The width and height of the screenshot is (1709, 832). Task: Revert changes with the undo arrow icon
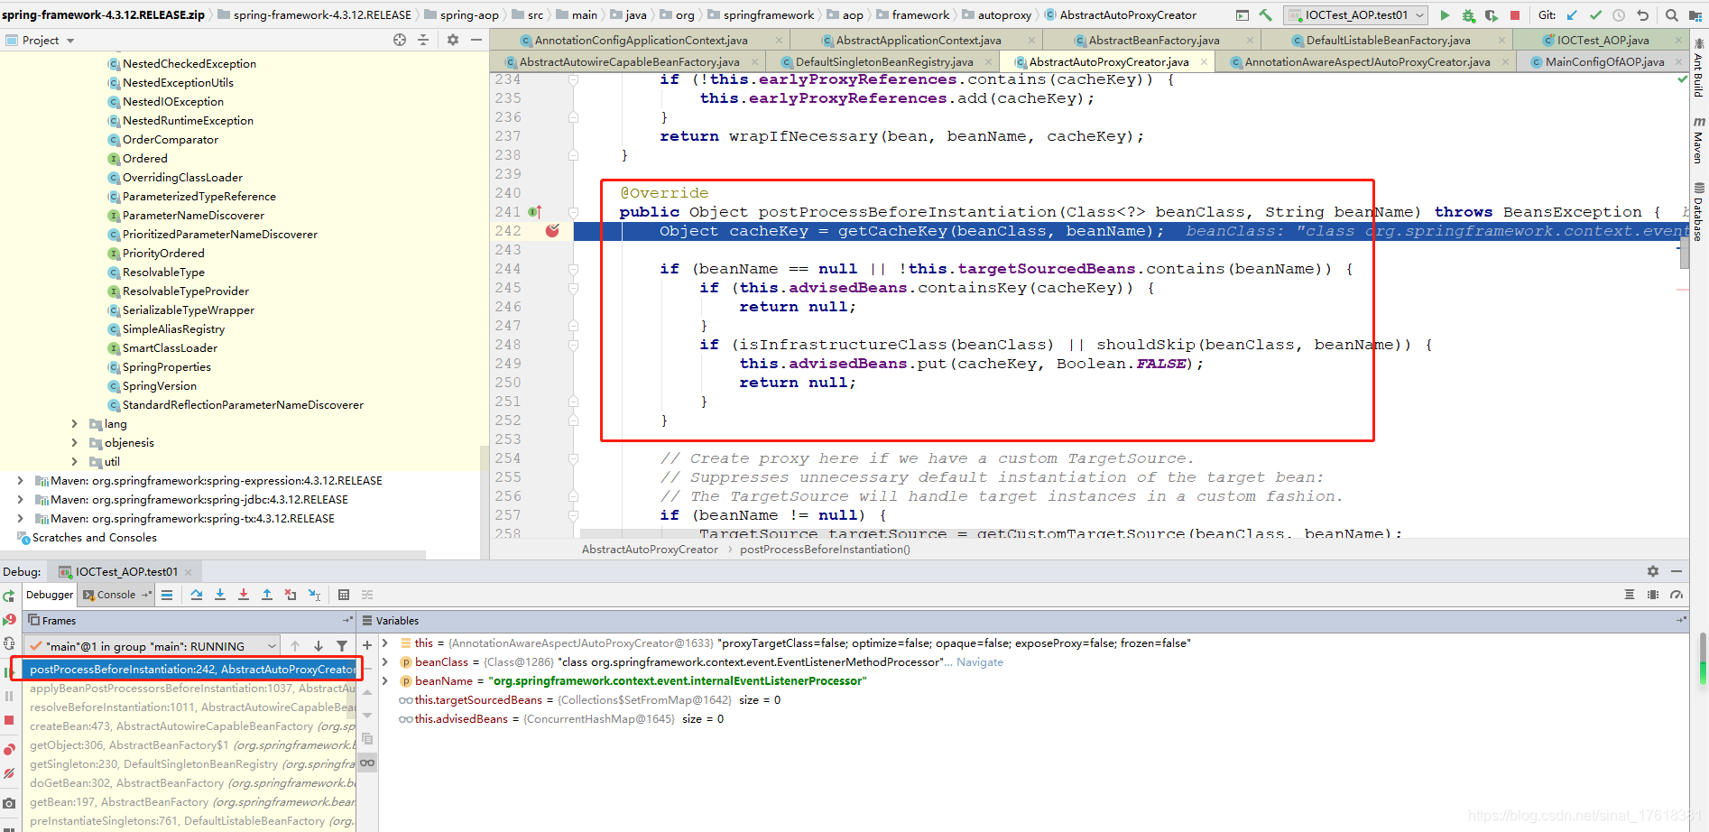tap(1642, 15)
